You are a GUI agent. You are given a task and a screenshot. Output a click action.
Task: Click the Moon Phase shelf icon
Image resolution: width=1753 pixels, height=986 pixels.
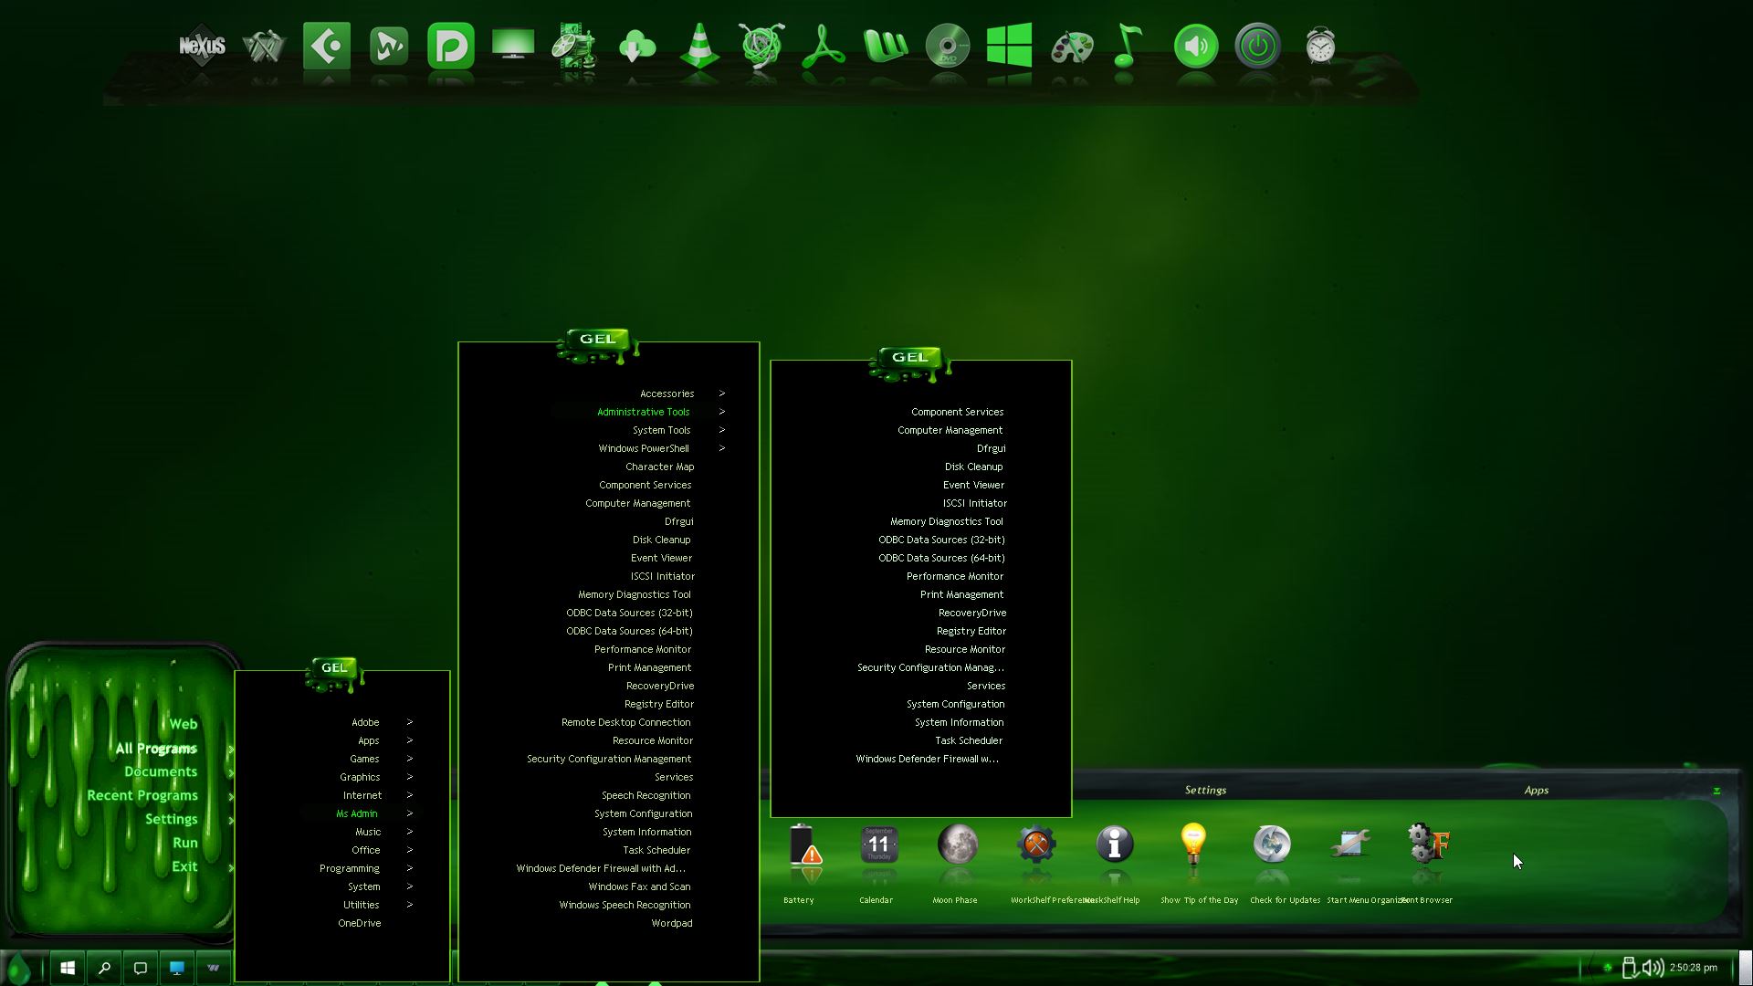click(x=957, y=844)
